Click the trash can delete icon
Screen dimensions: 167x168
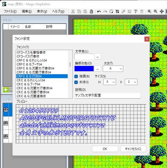coord(142,11)
